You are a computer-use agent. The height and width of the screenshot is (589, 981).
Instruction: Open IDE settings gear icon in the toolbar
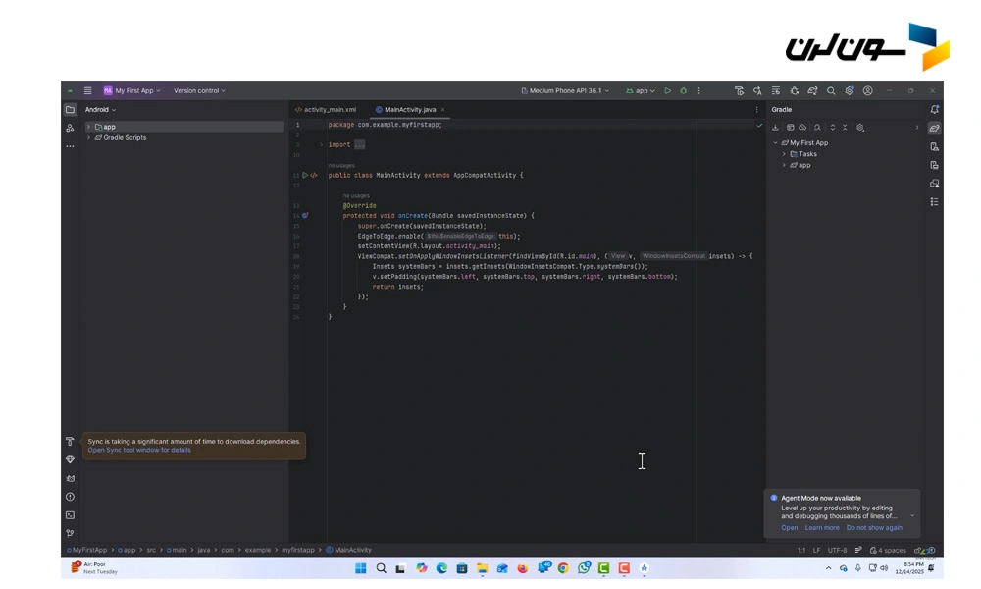click(850, 90)
